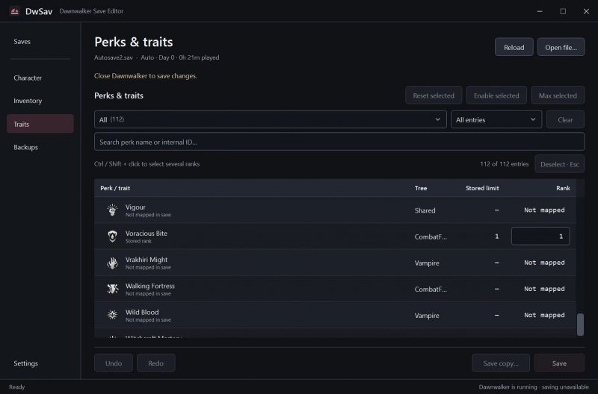Screen dimensions: 598x394
Task: Click Vampire tree value for Vrakhiri Might
Action: point(427,263)
